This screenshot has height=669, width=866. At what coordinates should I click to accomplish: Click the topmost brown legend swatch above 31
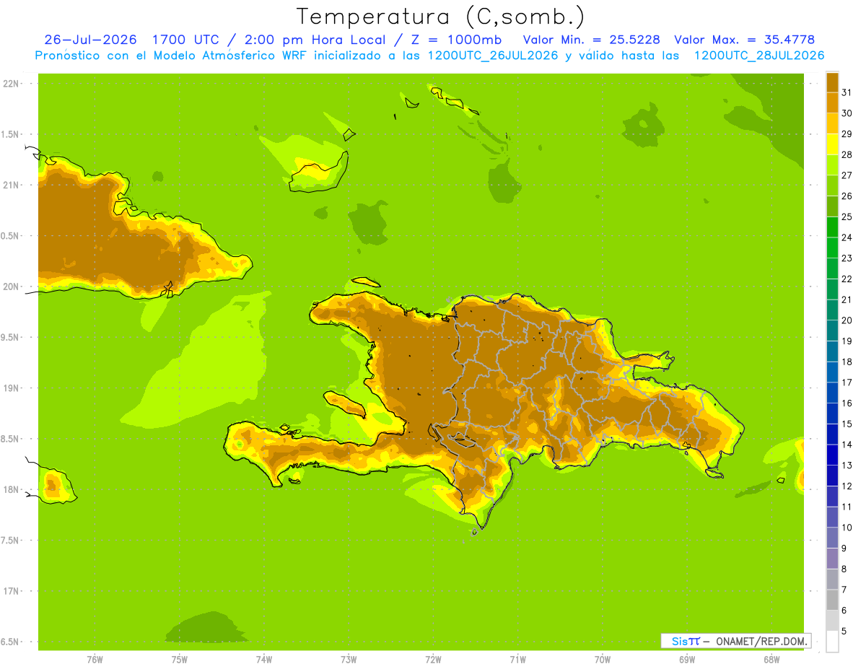(x=832, y=82)
